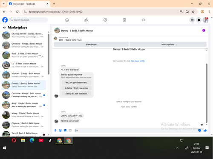Open the install app icon in address bar

[x=187, y=11]
